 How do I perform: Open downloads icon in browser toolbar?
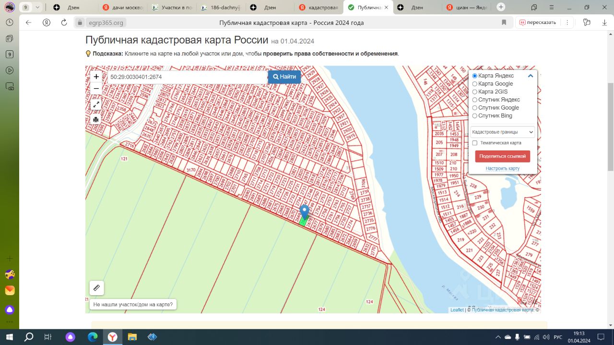click(x=604, y=23)
